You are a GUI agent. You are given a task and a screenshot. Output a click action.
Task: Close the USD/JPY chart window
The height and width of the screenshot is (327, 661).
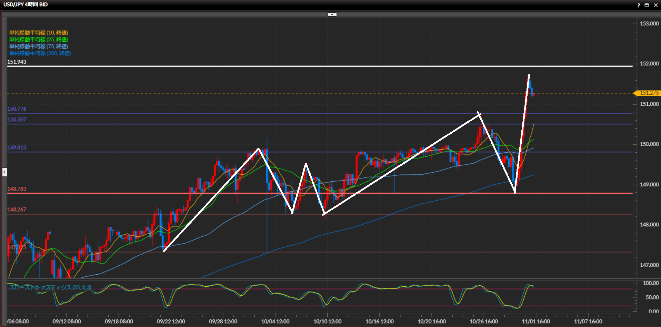[655, 5]
